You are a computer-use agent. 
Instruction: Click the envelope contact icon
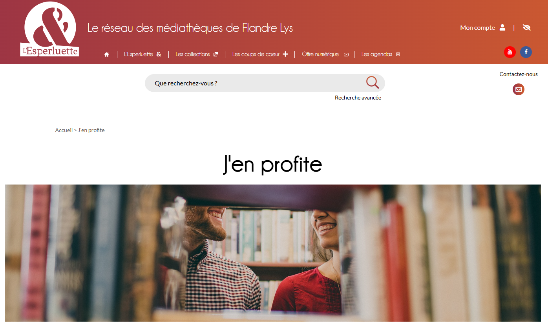519,89
